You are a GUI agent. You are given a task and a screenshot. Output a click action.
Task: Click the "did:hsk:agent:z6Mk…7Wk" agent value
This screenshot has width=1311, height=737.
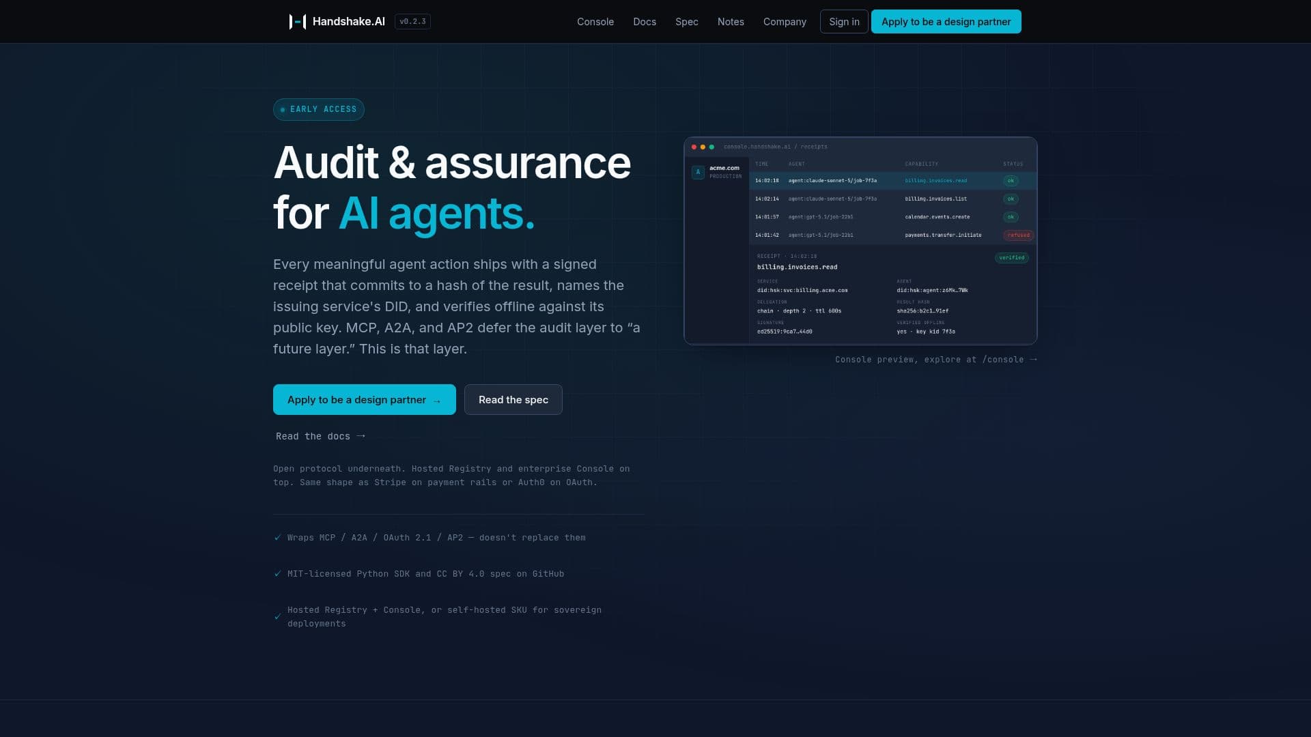(932, 290)
